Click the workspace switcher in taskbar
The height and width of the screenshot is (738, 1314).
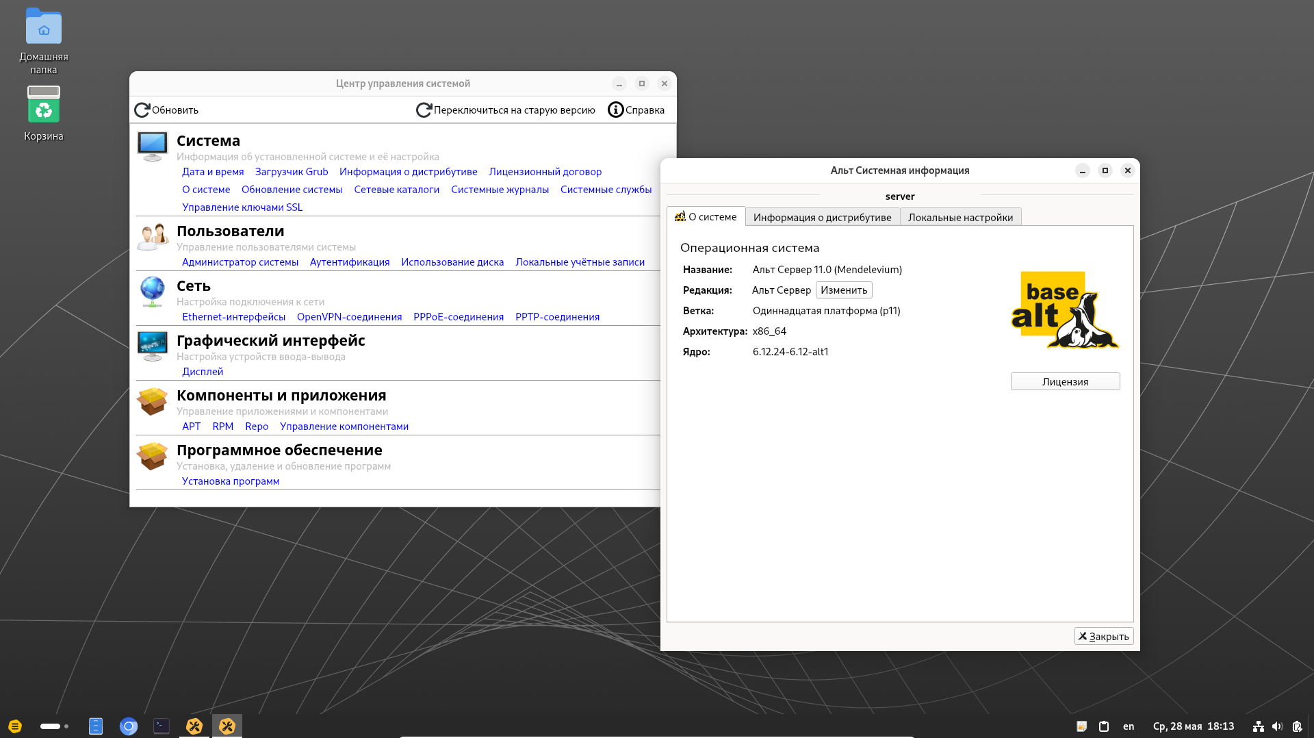click(55, 726)
